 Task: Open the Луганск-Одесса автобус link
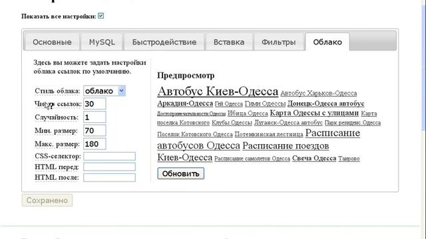(288, 123)
